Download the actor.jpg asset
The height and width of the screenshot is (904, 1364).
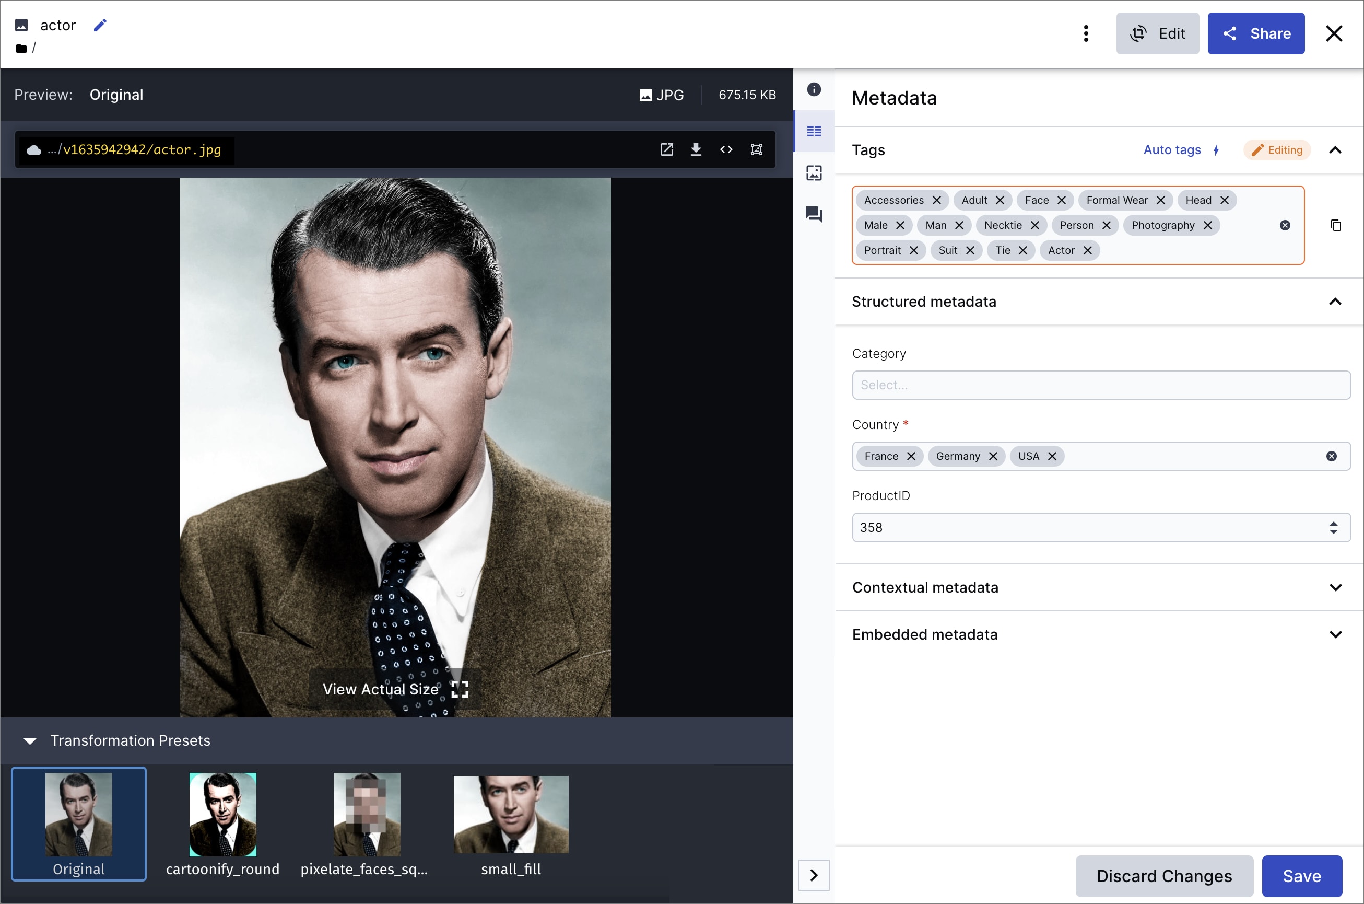pos(697,149)
